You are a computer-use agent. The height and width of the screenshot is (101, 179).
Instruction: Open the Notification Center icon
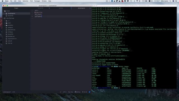click(x=176, y=1)
